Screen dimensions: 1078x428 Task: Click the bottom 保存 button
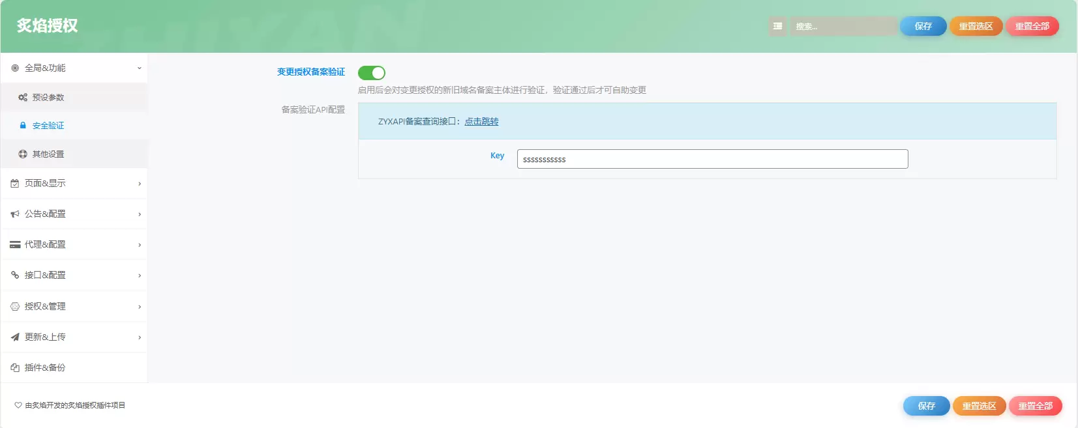(927, 406)
